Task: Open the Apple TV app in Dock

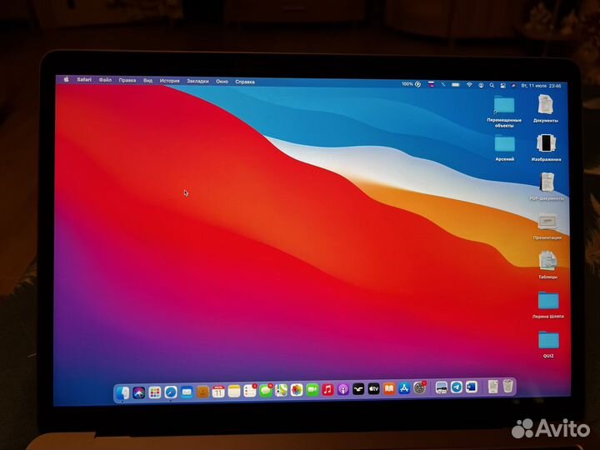Action: coord(373,389)
